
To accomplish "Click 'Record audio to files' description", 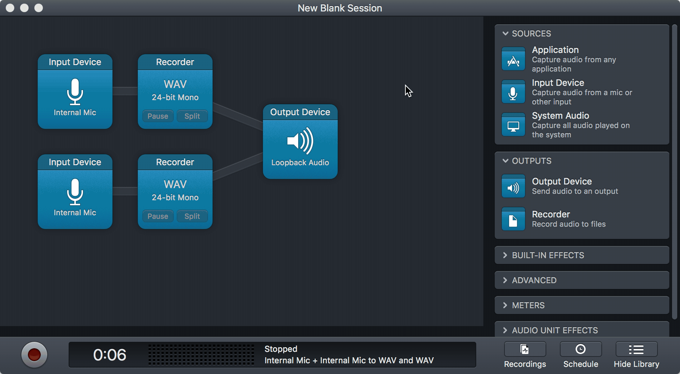I will (x=569, y=224).
